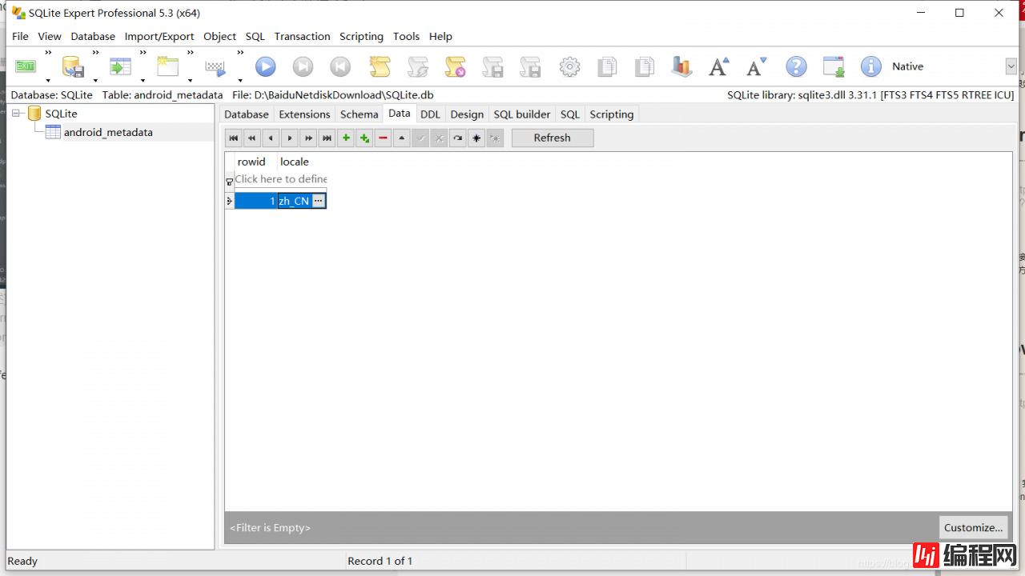
Task: Click the Filter is Empty label
Action: click(270, 528)
